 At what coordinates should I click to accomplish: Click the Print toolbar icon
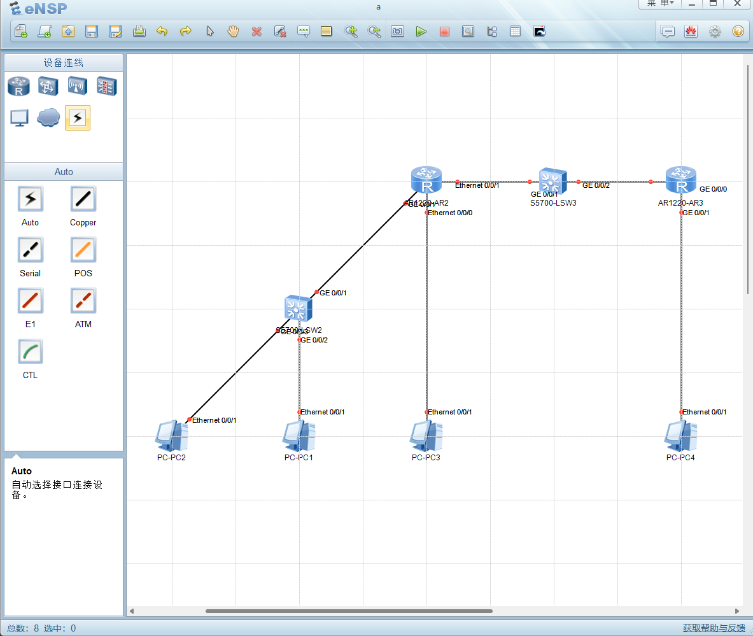[139, 32]
